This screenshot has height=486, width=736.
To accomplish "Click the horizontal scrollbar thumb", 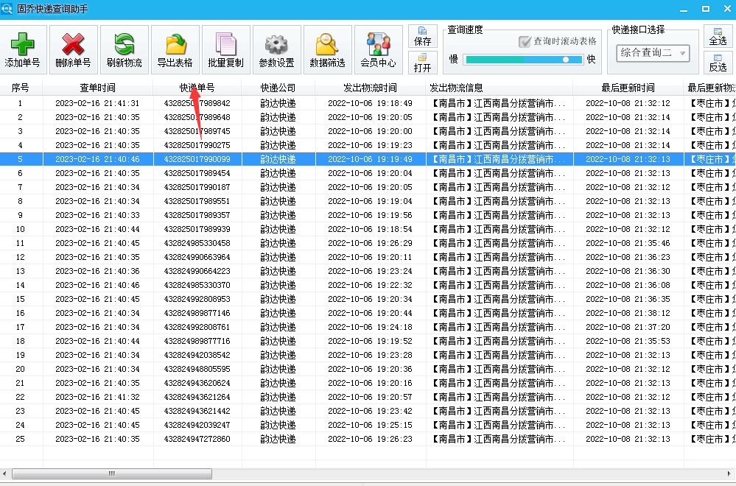I will 112,473.
